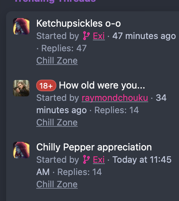The image size is (179, 201).
Task: Click Replies: 47 count text
Action: tap(64, 48)
